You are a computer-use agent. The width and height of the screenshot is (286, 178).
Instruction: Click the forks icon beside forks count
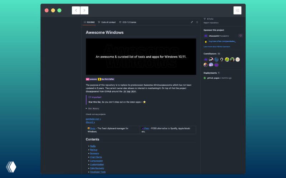click(x=204, y=19)
